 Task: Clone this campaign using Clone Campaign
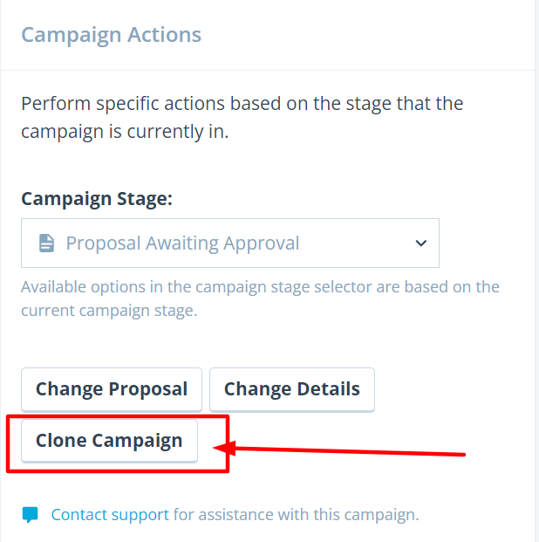click(109, 441)
